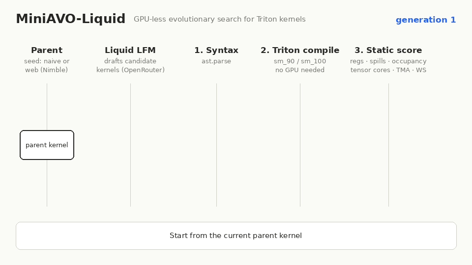Click the Parent column heading

point(47,50)
